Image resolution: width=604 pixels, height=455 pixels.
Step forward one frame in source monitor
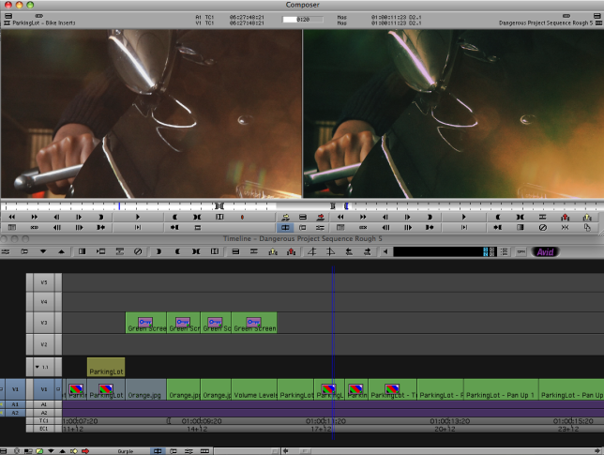point(79,218)
